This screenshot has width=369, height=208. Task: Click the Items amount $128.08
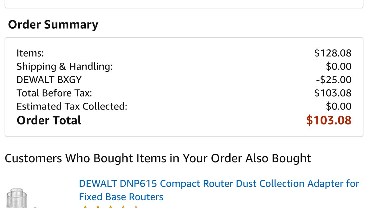click(x=333, y=53)
